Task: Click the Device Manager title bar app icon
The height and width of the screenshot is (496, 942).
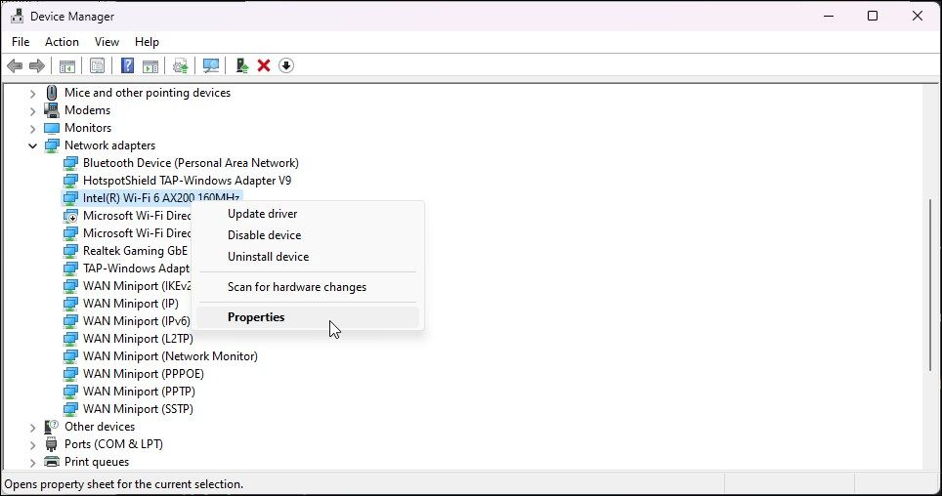Action: click(17, 17)
